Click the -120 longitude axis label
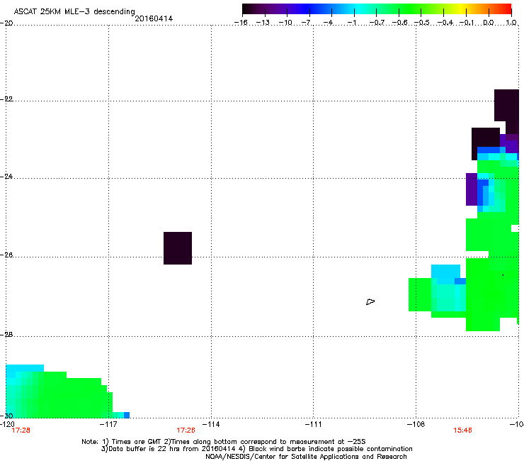Image resolution: width=524 pixels, height=461 pixels. coord(7,424)
